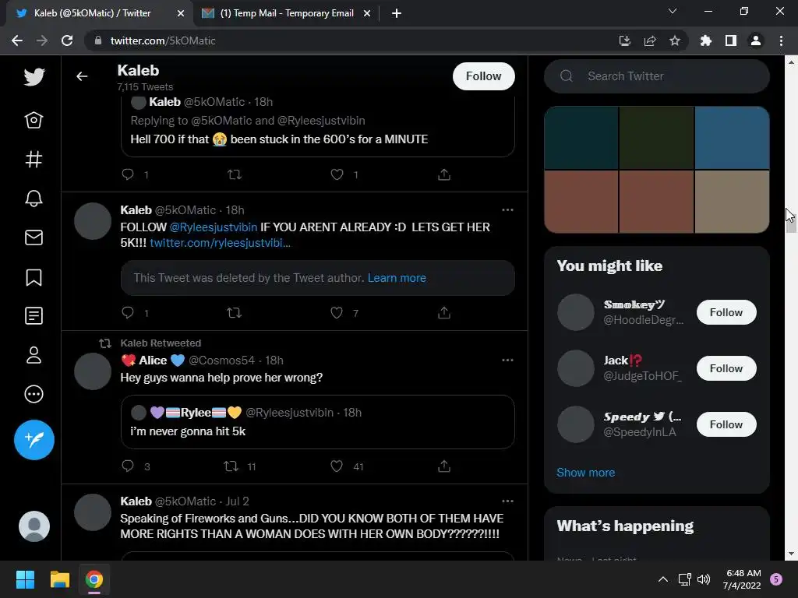Image resolution: width=798 pixels, height=598 pixels.
Task: Open a new Chrome tab
Action: (397, 13)
